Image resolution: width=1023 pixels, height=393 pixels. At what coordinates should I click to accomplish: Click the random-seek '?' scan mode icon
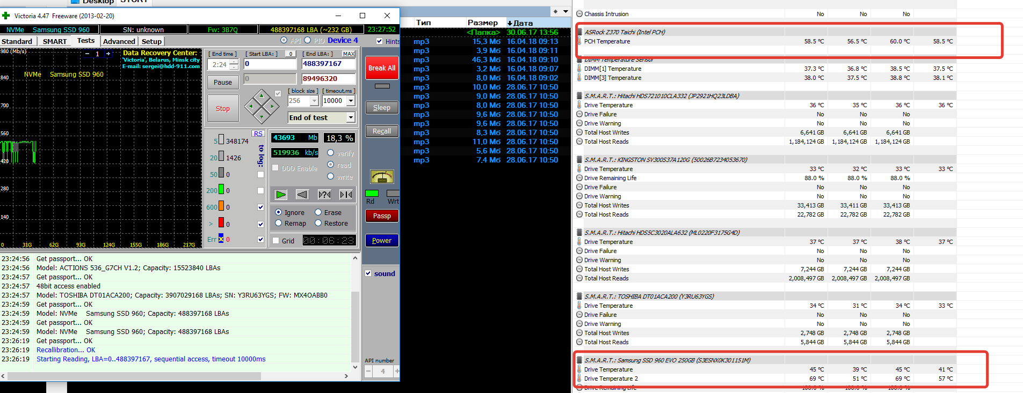[324, 195]
